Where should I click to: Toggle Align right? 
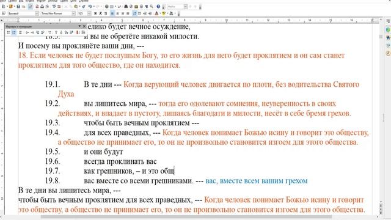123,13
